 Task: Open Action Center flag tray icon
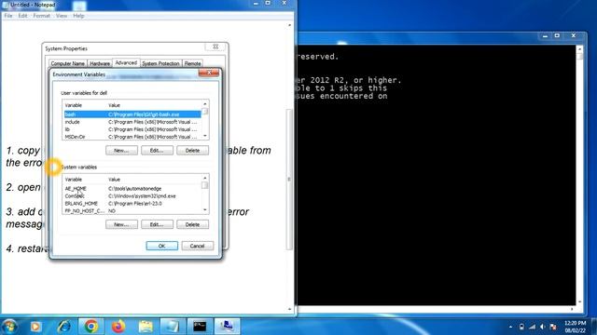point(553,327)
